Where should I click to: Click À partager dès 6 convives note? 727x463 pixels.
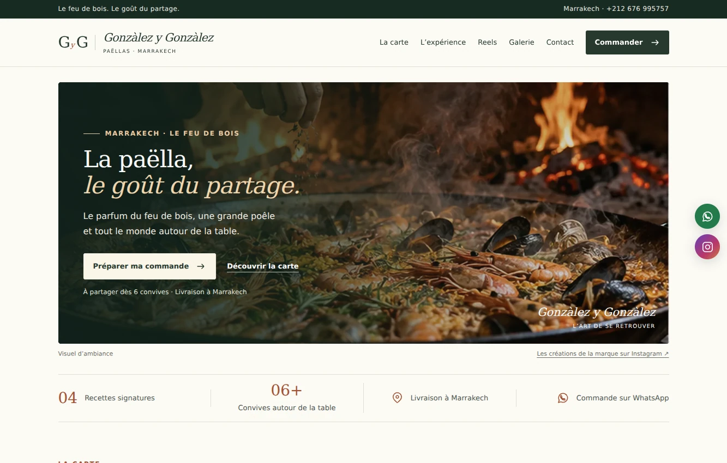pyautogui.click(x=165, y=292)
